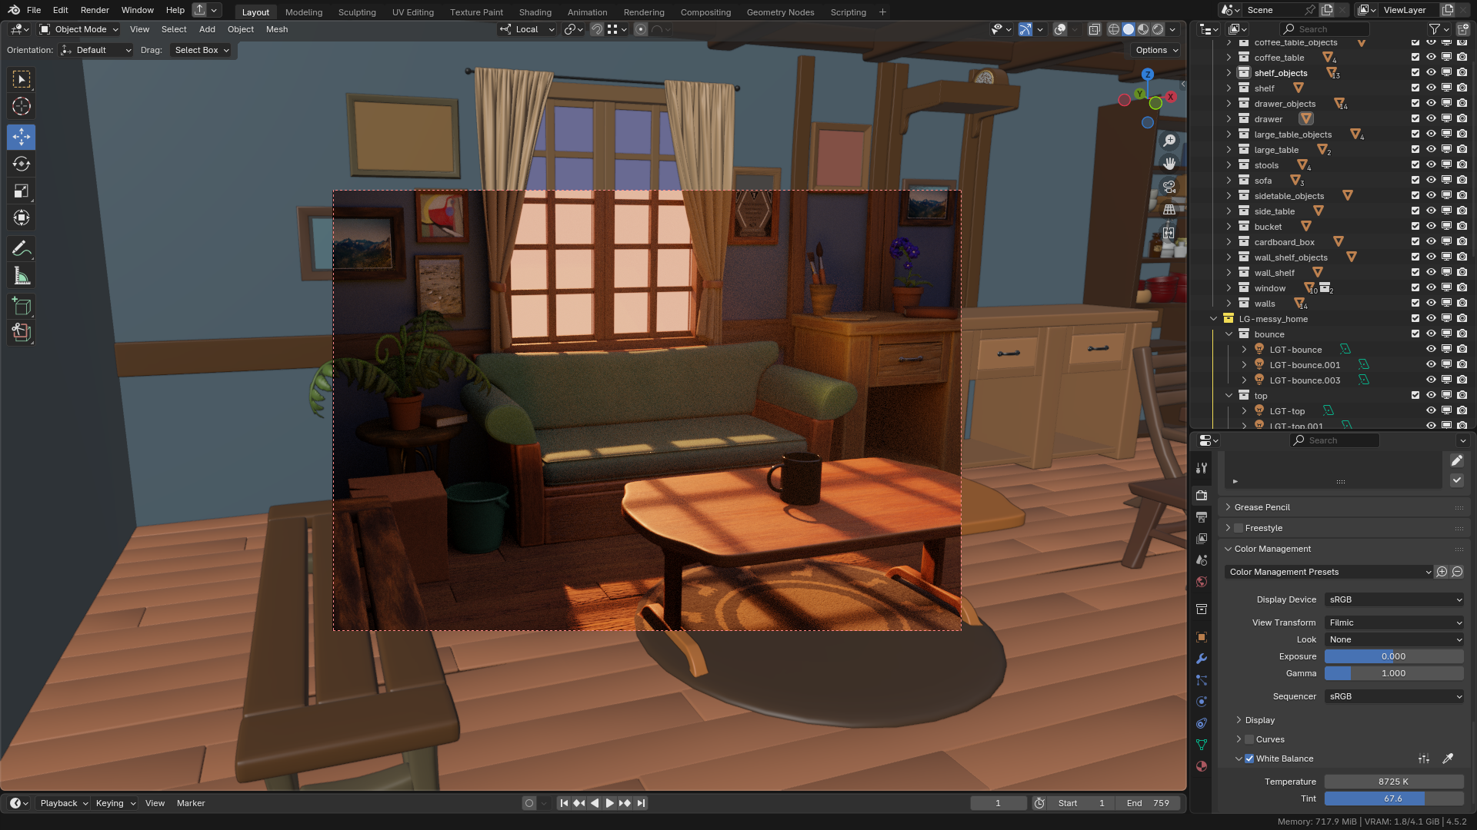Adjust the Exposure slider

1394,656
